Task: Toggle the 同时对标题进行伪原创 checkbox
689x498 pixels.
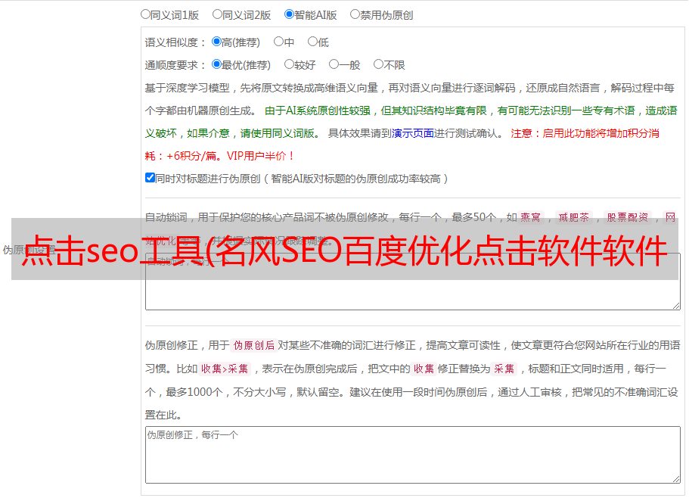Action: coord(150,178)
